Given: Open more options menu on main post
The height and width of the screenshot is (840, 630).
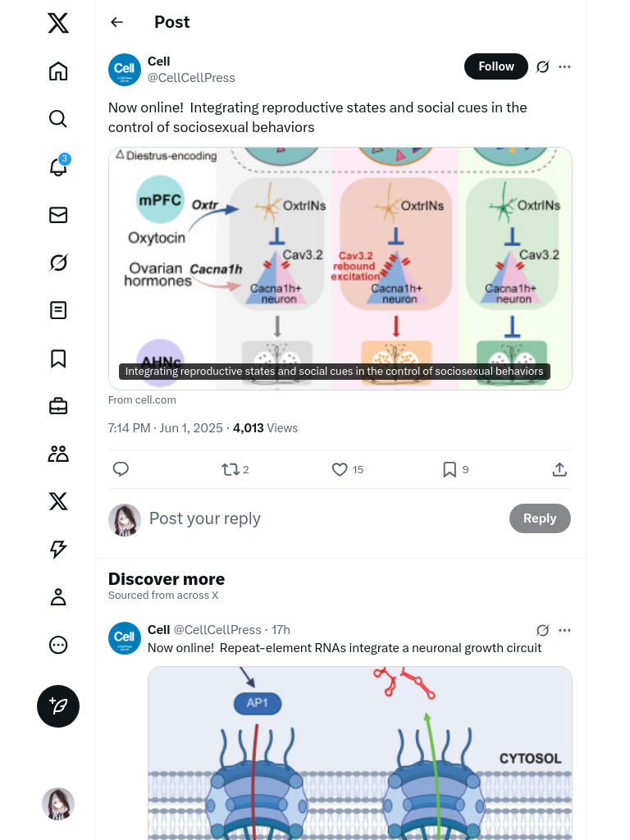Looking at the screenshot, I should pos(564,66).
